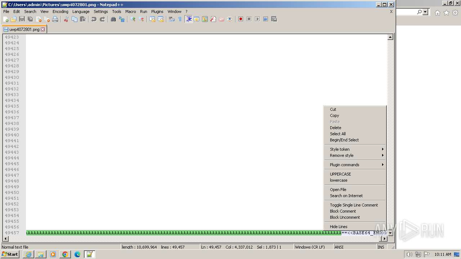Click line number 49440 in the margin
Image resolution: width=461 pixels, height=259 pixels.
click(x=12, y=135)
